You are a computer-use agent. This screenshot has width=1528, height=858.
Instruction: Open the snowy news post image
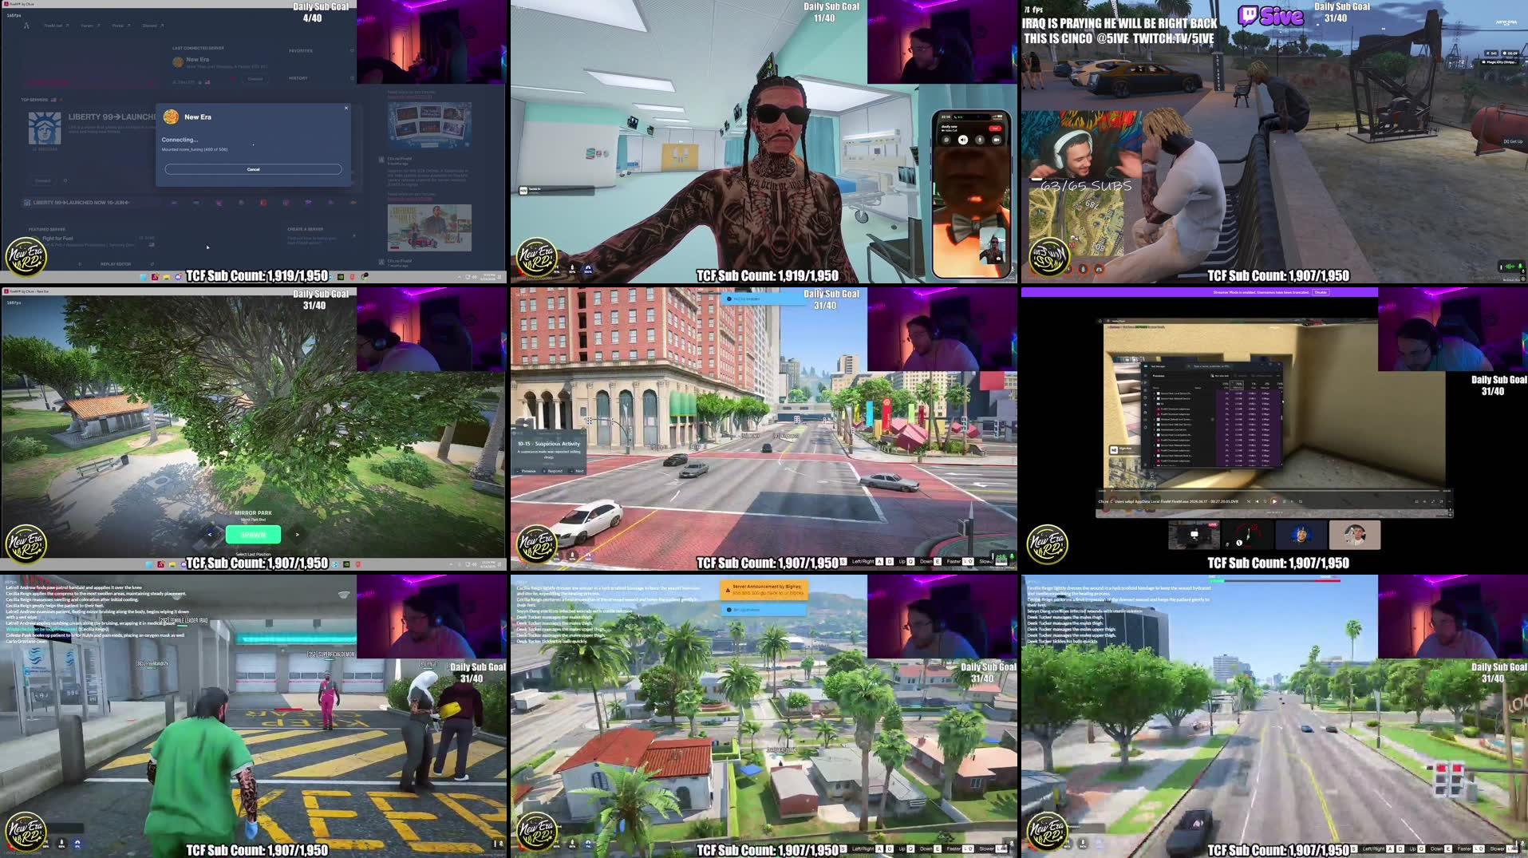(429, 125)
